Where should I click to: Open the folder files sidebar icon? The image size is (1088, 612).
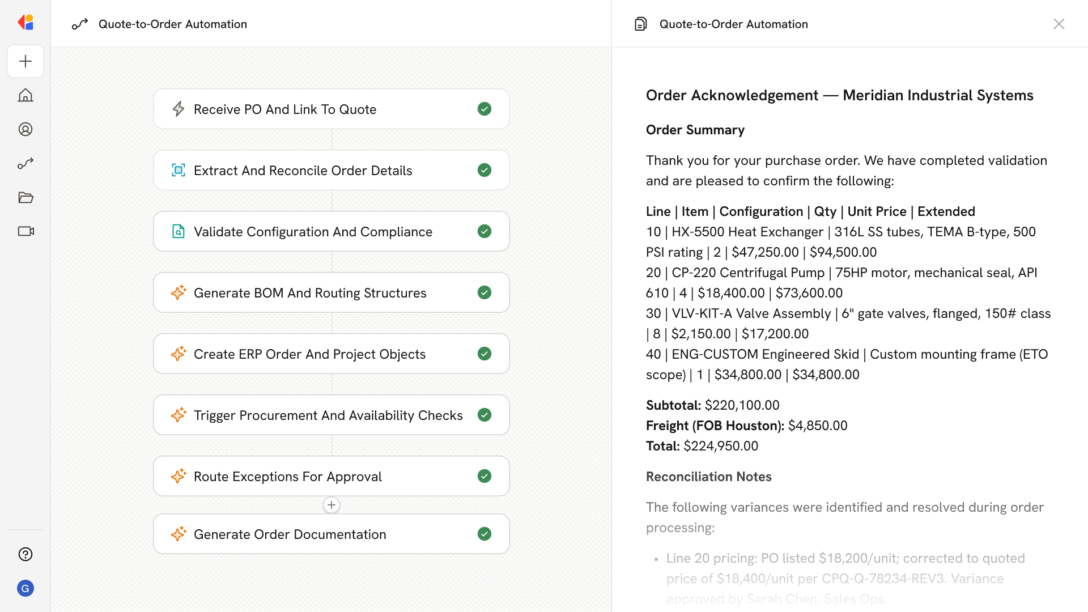coord(25,197)
